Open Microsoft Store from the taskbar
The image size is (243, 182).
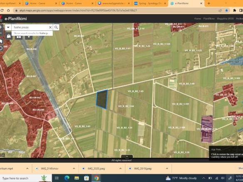click(87, 178)
